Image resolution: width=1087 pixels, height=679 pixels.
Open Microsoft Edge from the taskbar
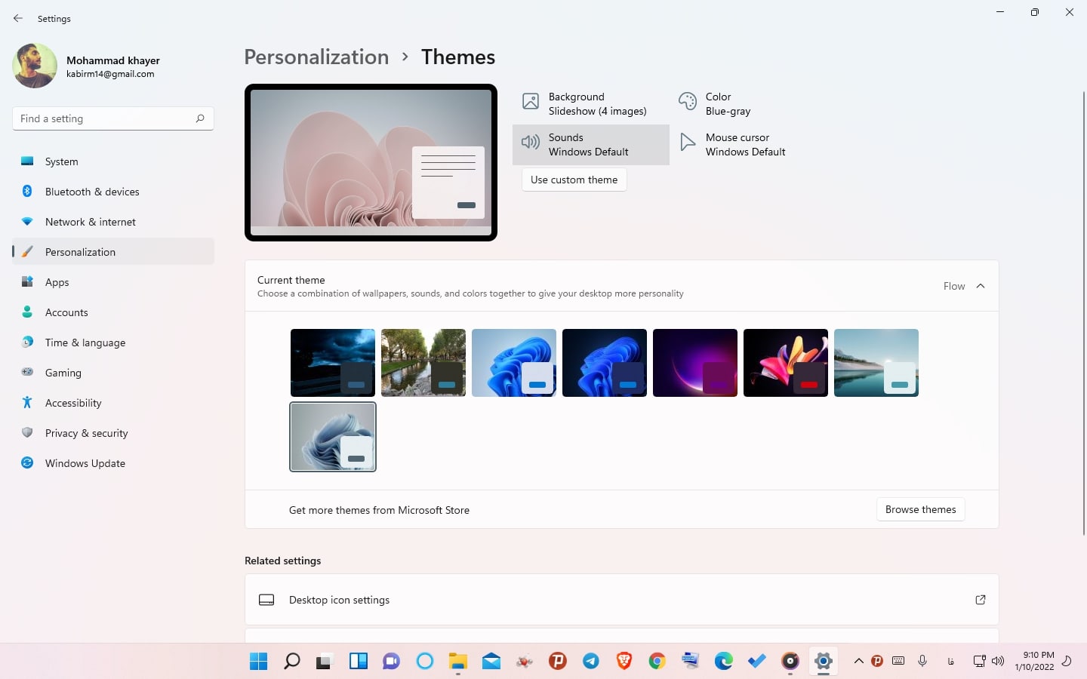pyautogui.click(x=723, y=662)
